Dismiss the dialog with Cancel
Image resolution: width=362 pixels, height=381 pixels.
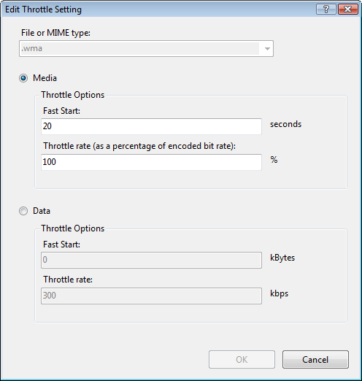click(315, 359)
